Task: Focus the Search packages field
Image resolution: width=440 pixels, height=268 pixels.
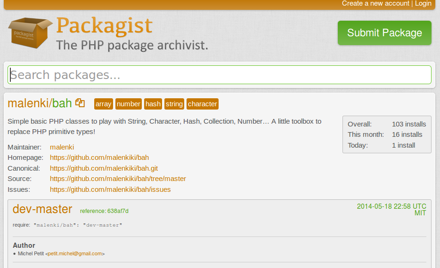Action: (220, 75)
